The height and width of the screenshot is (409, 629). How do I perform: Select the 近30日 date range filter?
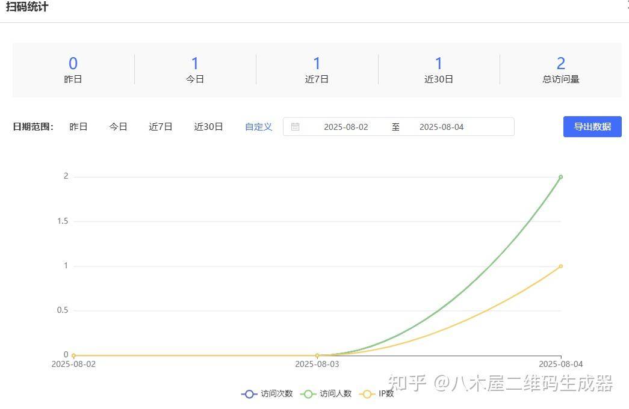[208, 127]
